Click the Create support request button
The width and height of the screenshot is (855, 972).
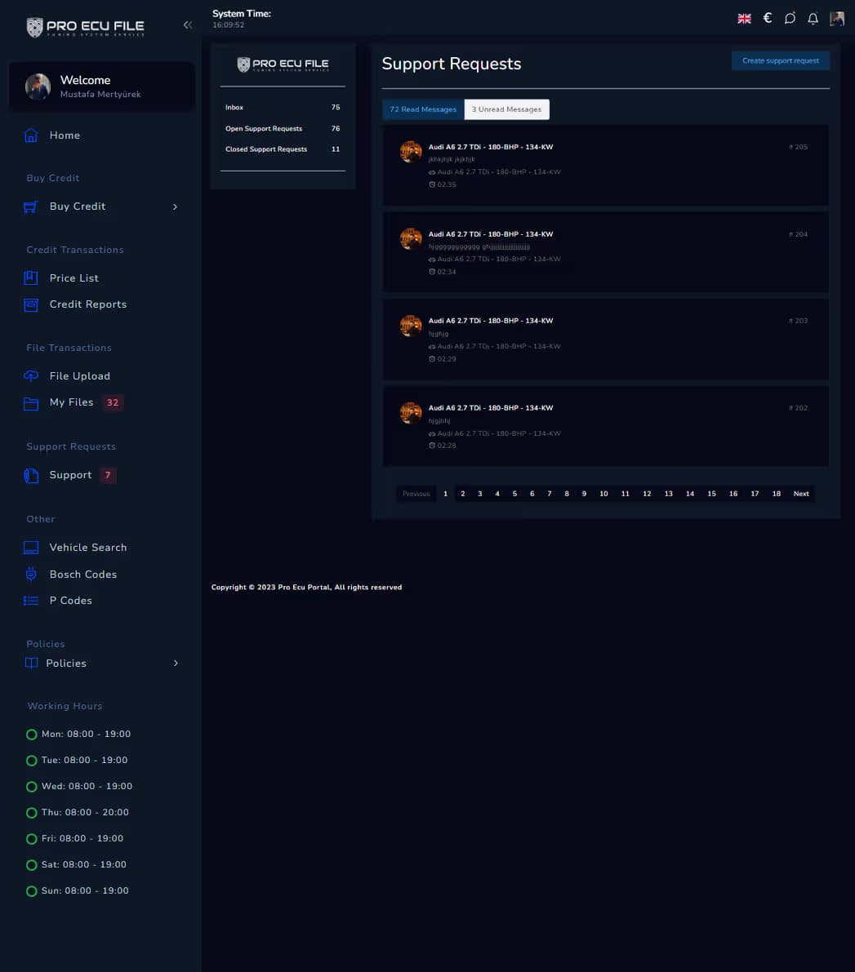point(780,60)
